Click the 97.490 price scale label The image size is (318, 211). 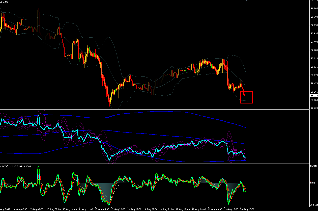[x=314, y=42]
